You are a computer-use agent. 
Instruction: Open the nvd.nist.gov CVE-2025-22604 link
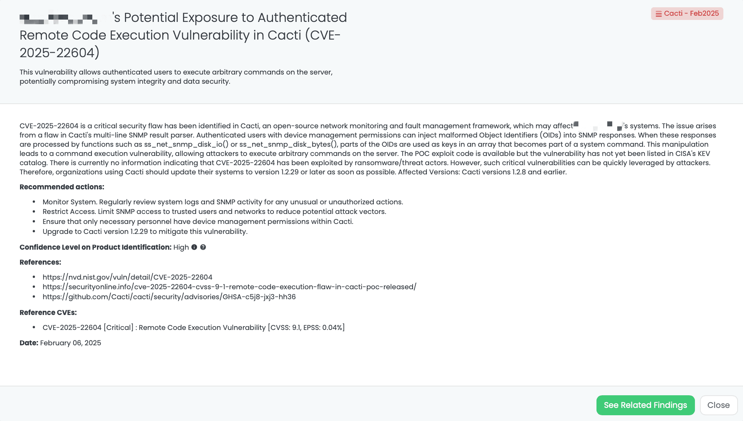pyautogui.click(x=127, y=277)
